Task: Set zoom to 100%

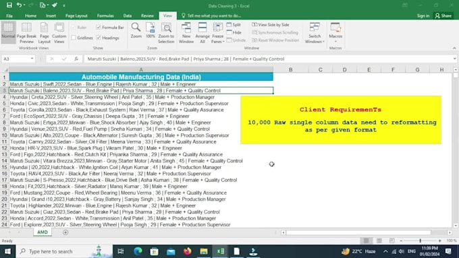Action: click(x=151, y=30)
